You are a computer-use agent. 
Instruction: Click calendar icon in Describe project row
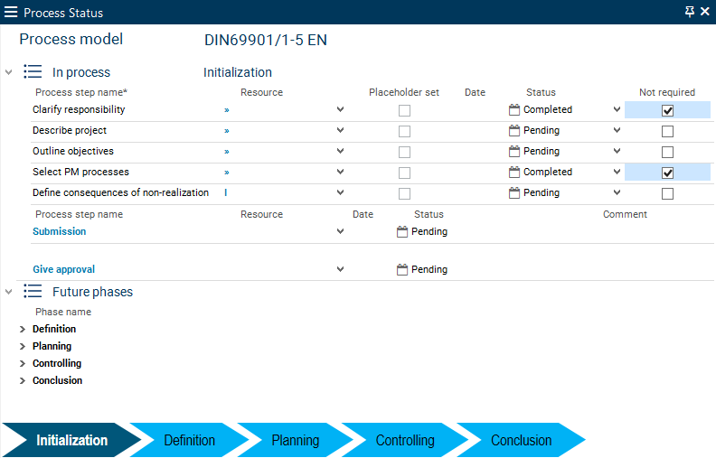point(514,130)
